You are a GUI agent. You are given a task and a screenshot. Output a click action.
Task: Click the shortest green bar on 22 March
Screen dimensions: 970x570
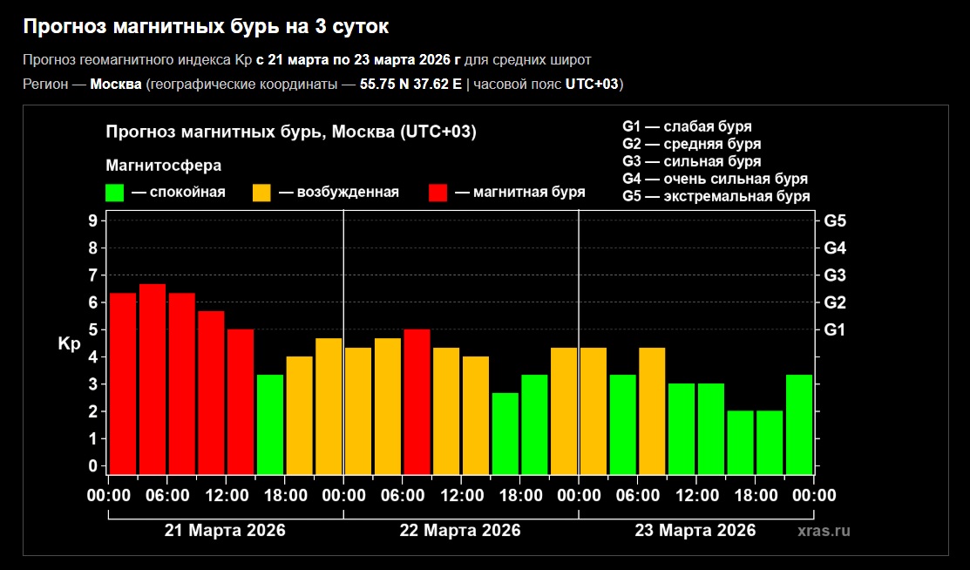pos(505,433)
